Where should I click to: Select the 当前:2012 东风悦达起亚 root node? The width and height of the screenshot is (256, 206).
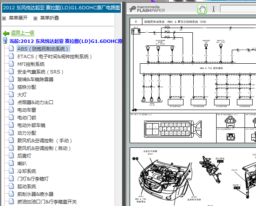click(x=66, y=41)
